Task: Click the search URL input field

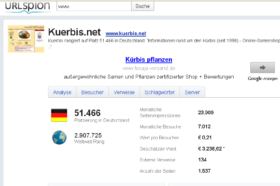Action: tap(94, 6)
